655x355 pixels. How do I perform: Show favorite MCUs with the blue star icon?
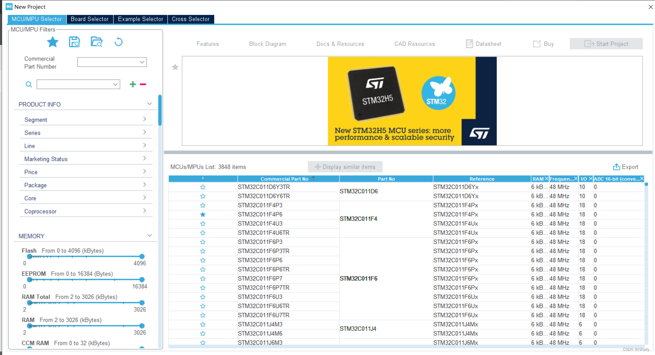[53, 42]
